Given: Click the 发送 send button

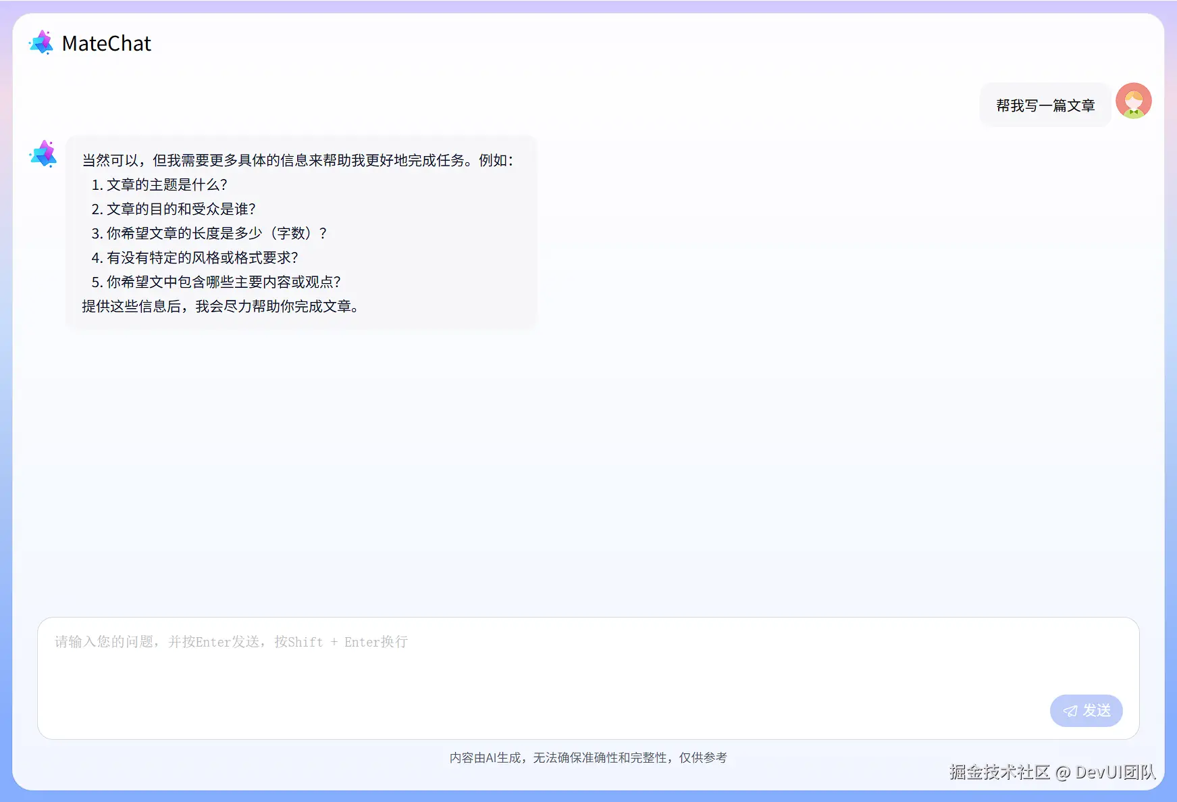Looking at the screenshot, I should [x=1086, y=711].
